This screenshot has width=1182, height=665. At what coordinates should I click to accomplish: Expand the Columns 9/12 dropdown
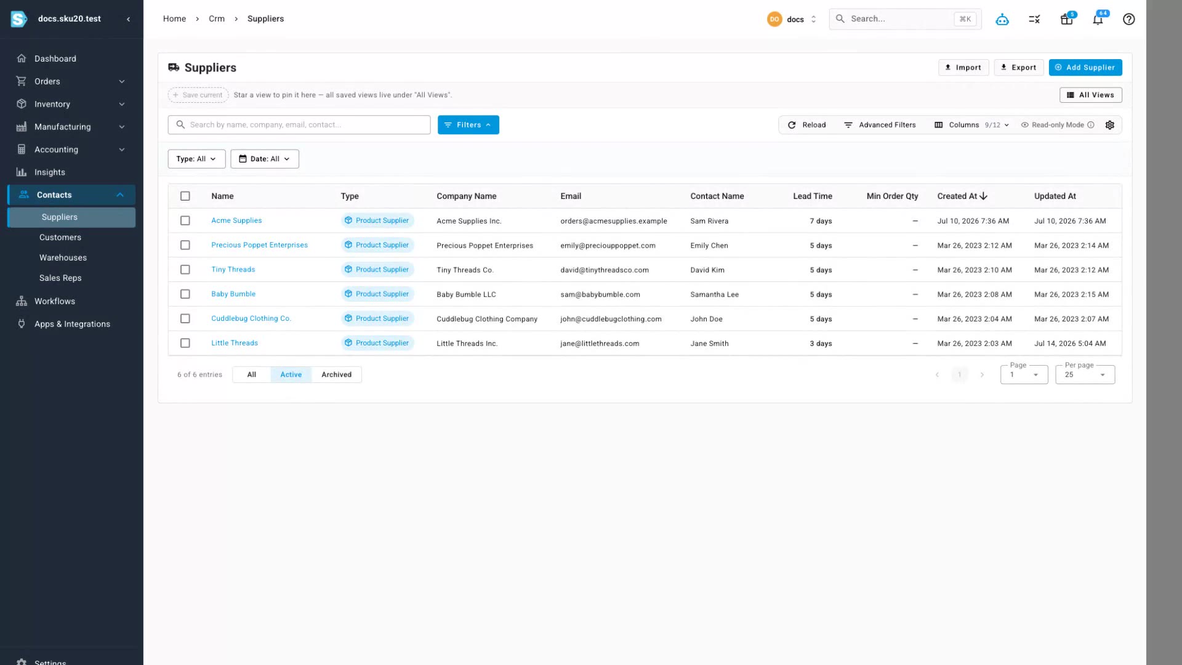point(971,125)
